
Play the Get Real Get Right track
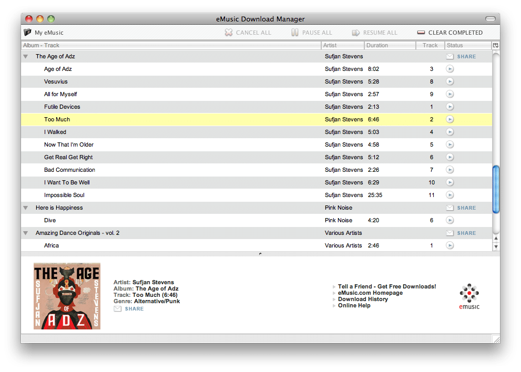[450, 157]
